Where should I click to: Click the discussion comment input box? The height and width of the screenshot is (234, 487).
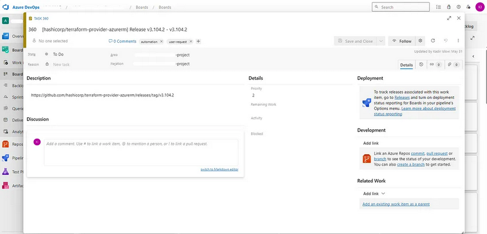pyautogui.click(x=141, y=152)
